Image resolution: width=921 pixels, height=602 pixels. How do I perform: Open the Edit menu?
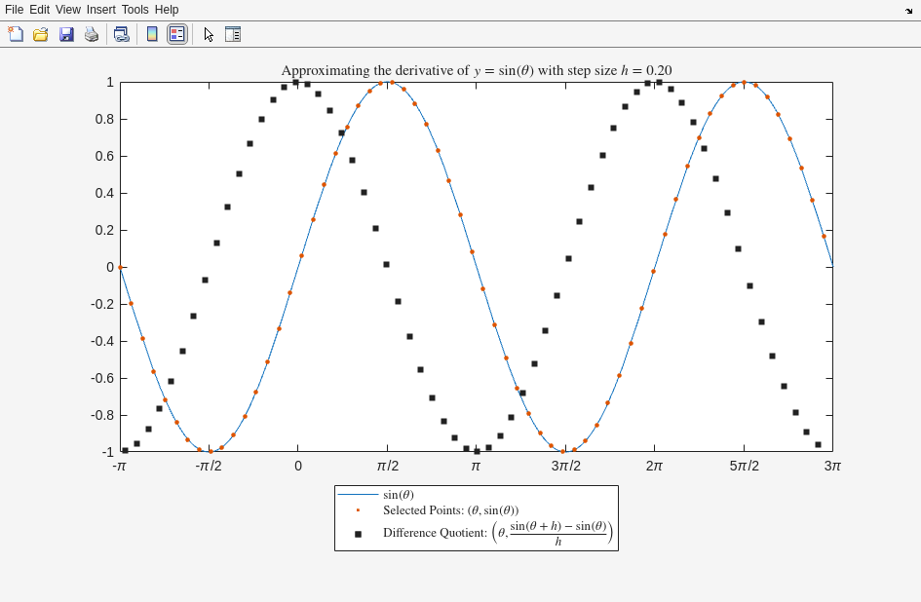(x=39, y=10)
